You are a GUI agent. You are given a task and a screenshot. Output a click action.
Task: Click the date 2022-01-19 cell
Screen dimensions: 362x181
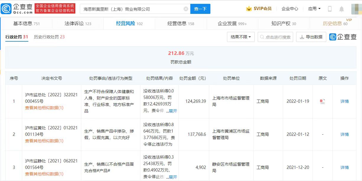pos(298,101)
